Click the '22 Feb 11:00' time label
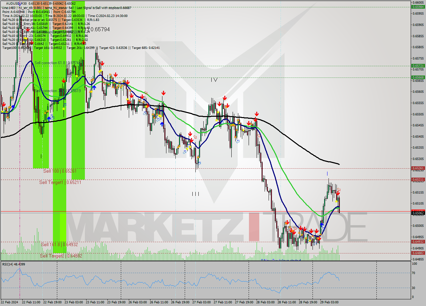Screen dimensions: 426x306 coord(31,302)
